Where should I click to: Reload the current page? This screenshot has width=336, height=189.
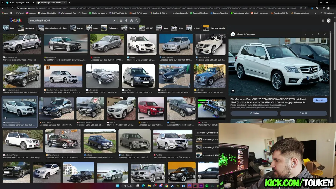(12, 8)
